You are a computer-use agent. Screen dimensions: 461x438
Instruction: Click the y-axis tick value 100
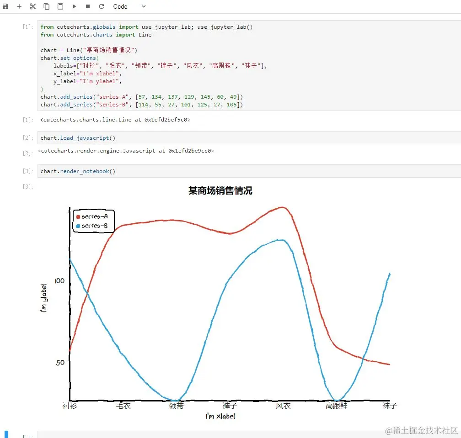(59, 280)
